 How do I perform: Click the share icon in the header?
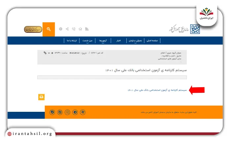click(67, 29)
